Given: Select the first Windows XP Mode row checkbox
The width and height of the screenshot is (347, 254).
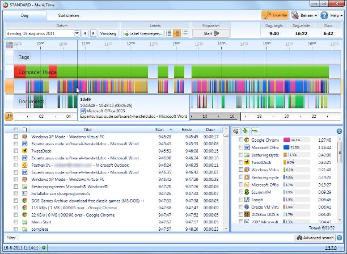Looking at the screenshot, I should (16, 137).
